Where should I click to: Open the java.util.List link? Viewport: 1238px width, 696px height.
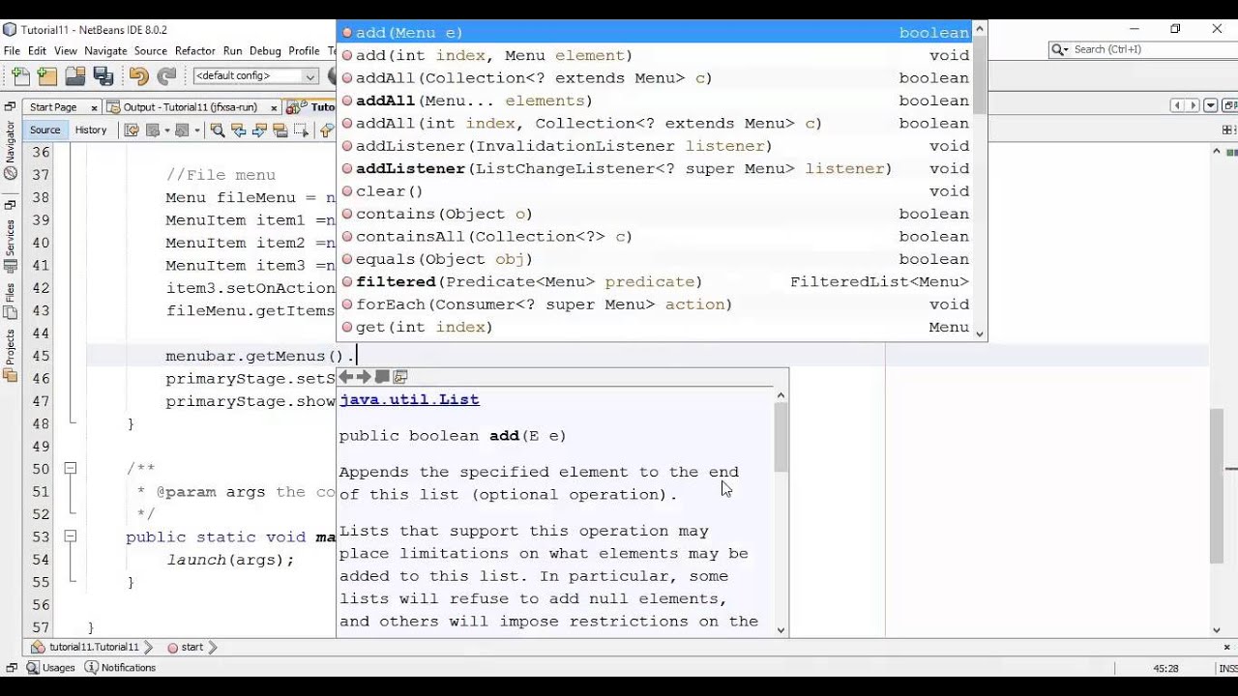coord(409,399)
